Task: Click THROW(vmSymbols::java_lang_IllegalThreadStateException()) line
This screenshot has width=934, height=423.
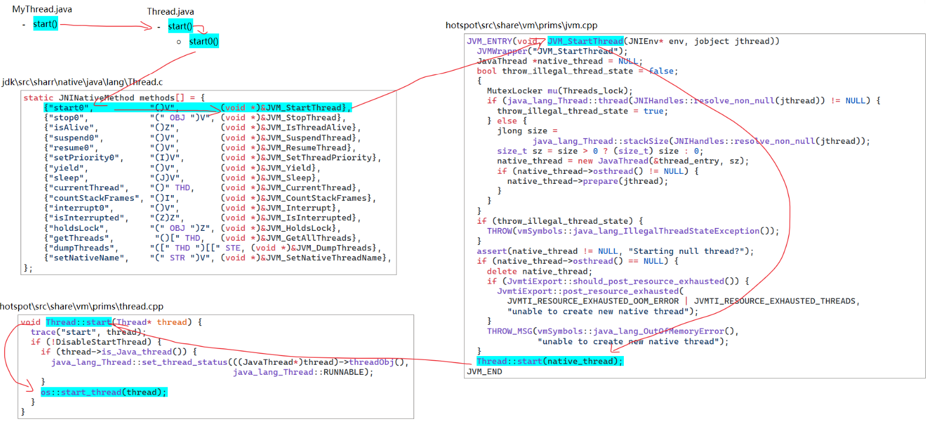Action: [x=633, y=231]
